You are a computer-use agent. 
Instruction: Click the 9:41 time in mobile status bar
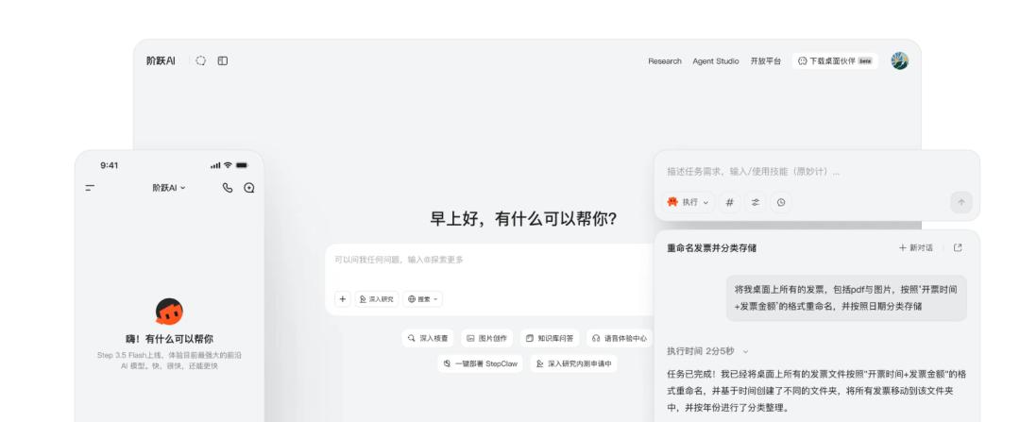pos(110,165)
